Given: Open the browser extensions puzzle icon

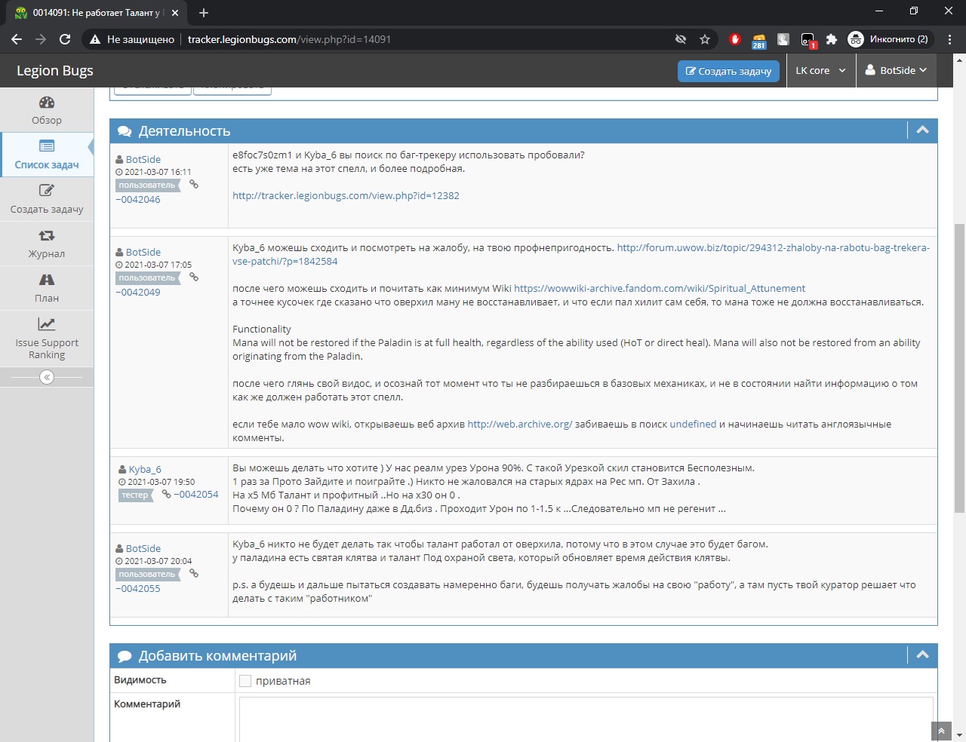Looking at the screenshot, I should tap(832, 39).
